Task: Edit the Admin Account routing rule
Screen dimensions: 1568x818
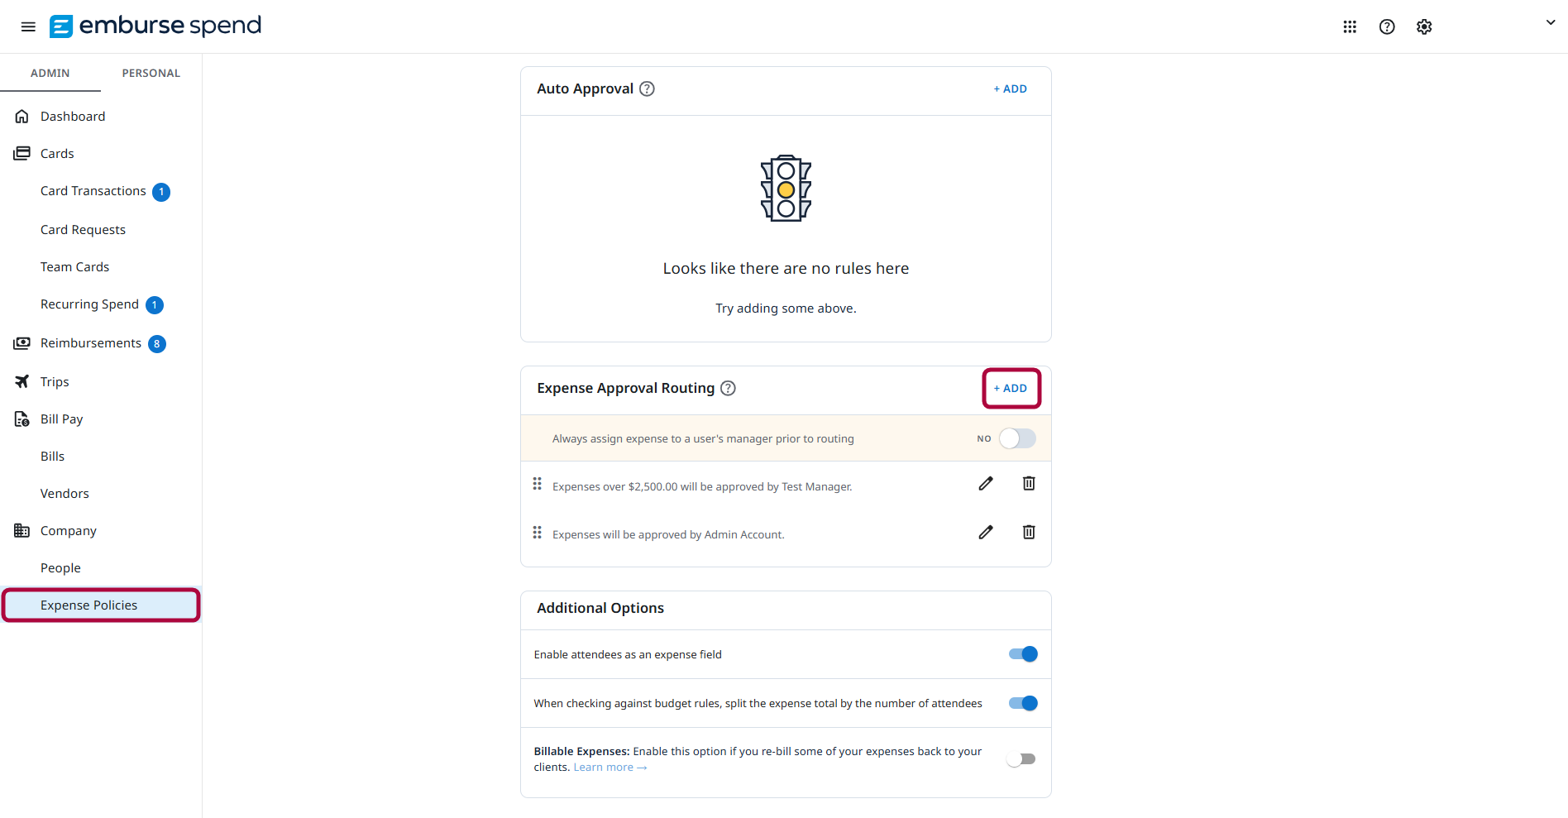Action: coord(986,532)
